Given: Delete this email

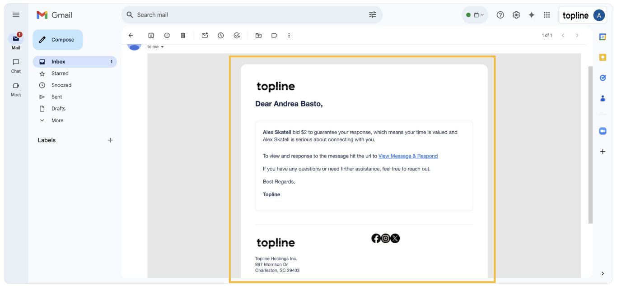Looking at the screenshot, I should click(x=183, y=35).
